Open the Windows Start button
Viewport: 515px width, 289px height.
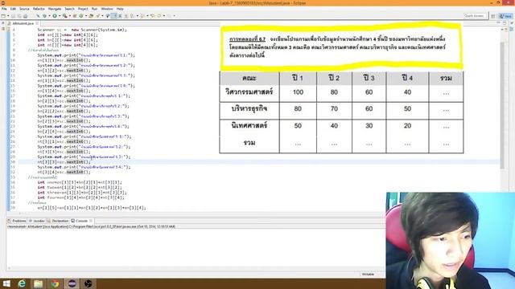(6, 283)
